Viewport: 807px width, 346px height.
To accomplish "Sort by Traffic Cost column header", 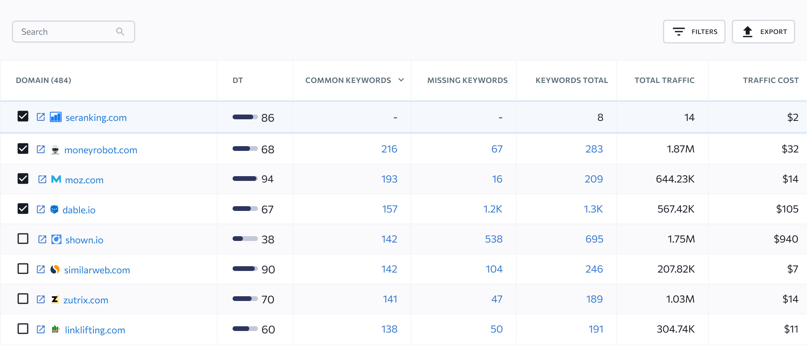I will click(x=771, y=80).
